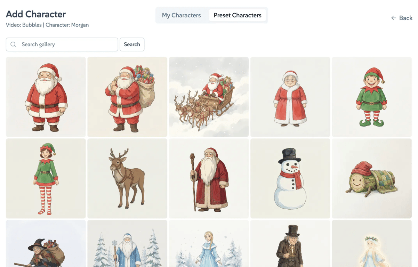Screen dimensions: 418x267
Task: Select the Mrs. Claus character
Action: (x=290, y=97)
